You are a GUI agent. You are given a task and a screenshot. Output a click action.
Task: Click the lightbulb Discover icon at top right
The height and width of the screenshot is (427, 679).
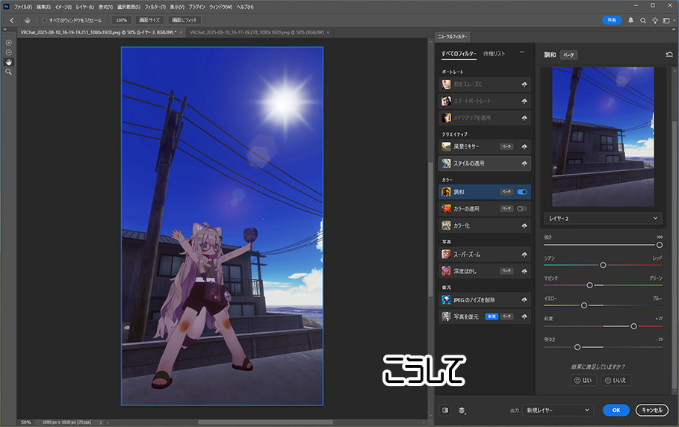tap(655, 20)
